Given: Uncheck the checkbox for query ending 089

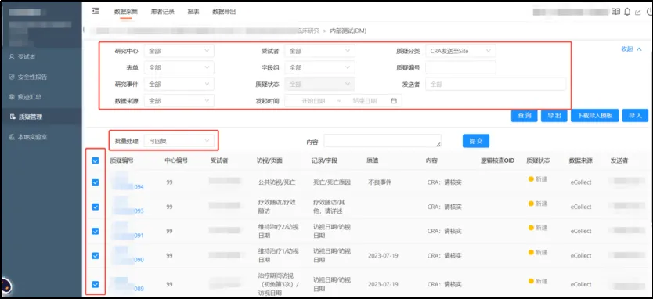Looking at the screenshot, I should coord(95,284).
